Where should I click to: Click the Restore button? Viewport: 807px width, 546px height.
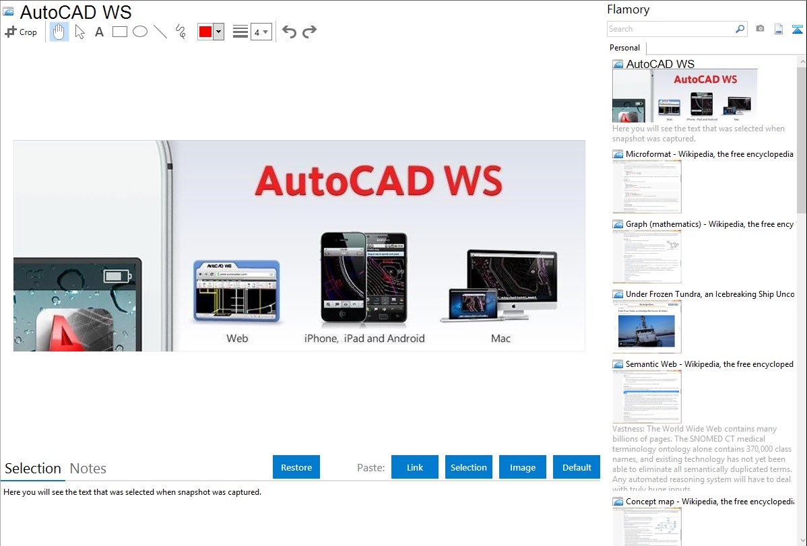[x=296, y=467]
